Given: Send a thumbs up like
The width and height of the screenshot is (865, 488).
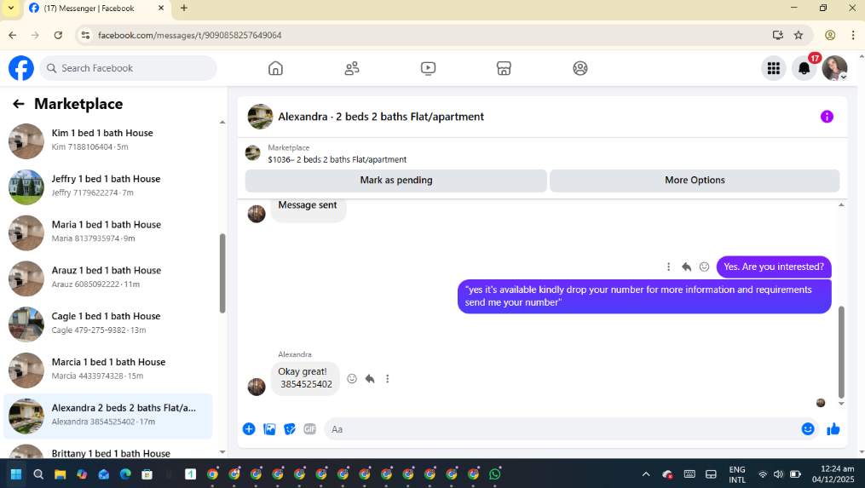Looking at the screenshot, I should click(833, 429).
